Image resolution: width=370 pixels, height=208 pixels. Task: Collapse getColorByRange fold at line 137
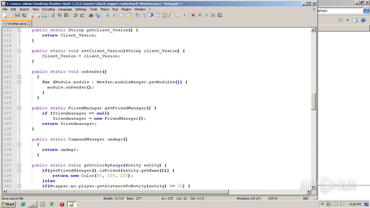pyautogui.click(x=19, y=165)
